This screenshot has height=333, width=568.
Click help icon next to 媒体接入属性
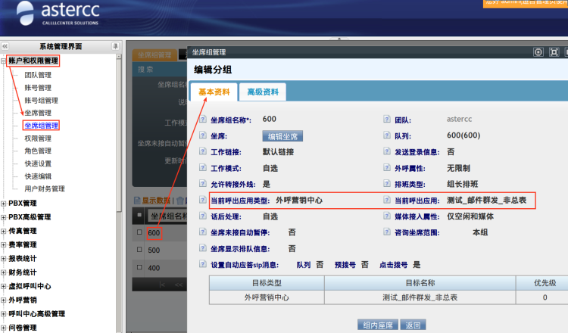point(388,216)
